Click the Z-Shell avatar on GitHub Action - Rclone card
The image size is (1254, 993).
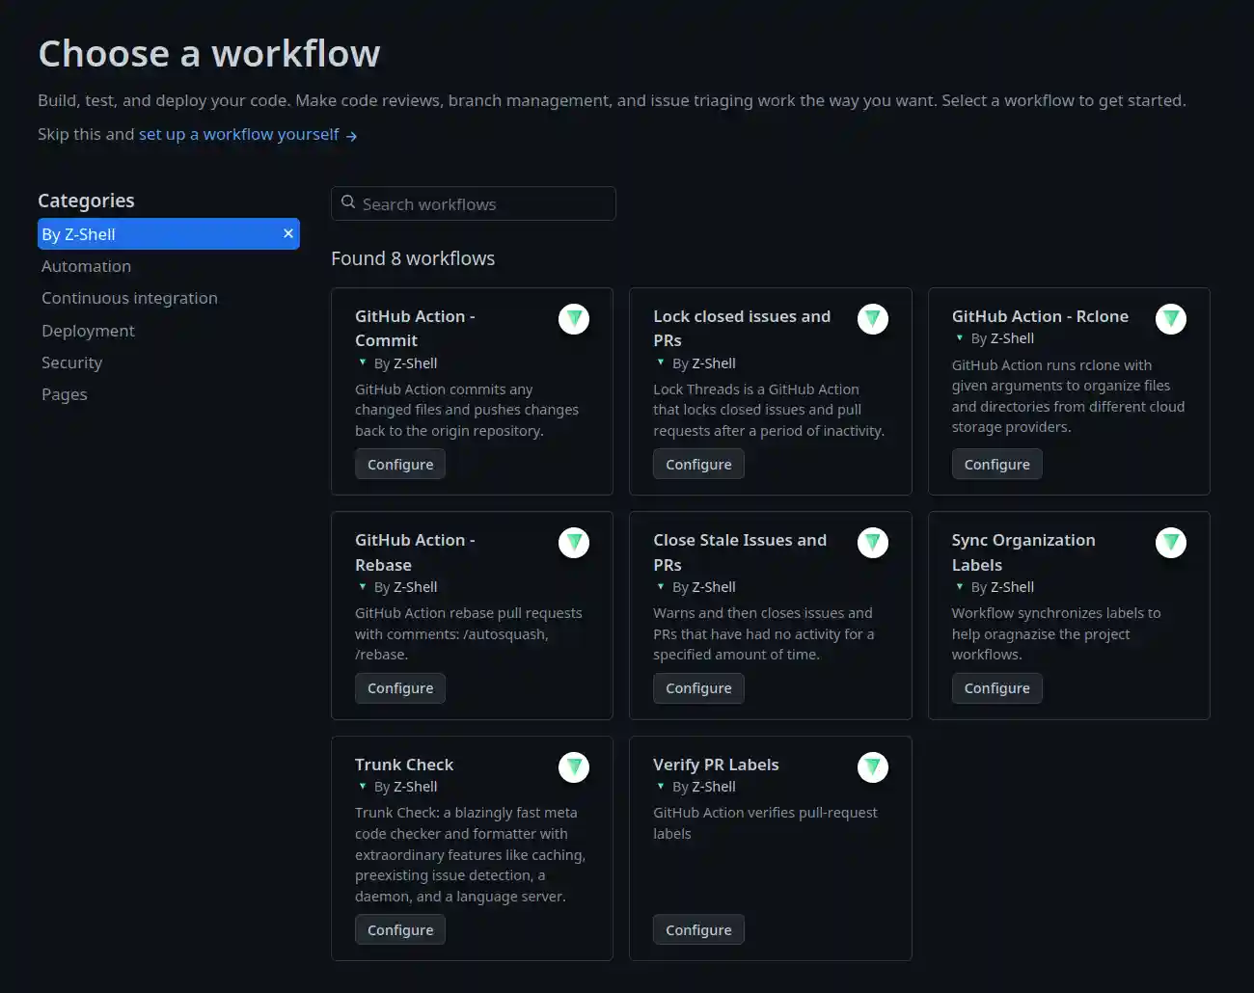pos(1171,319)
